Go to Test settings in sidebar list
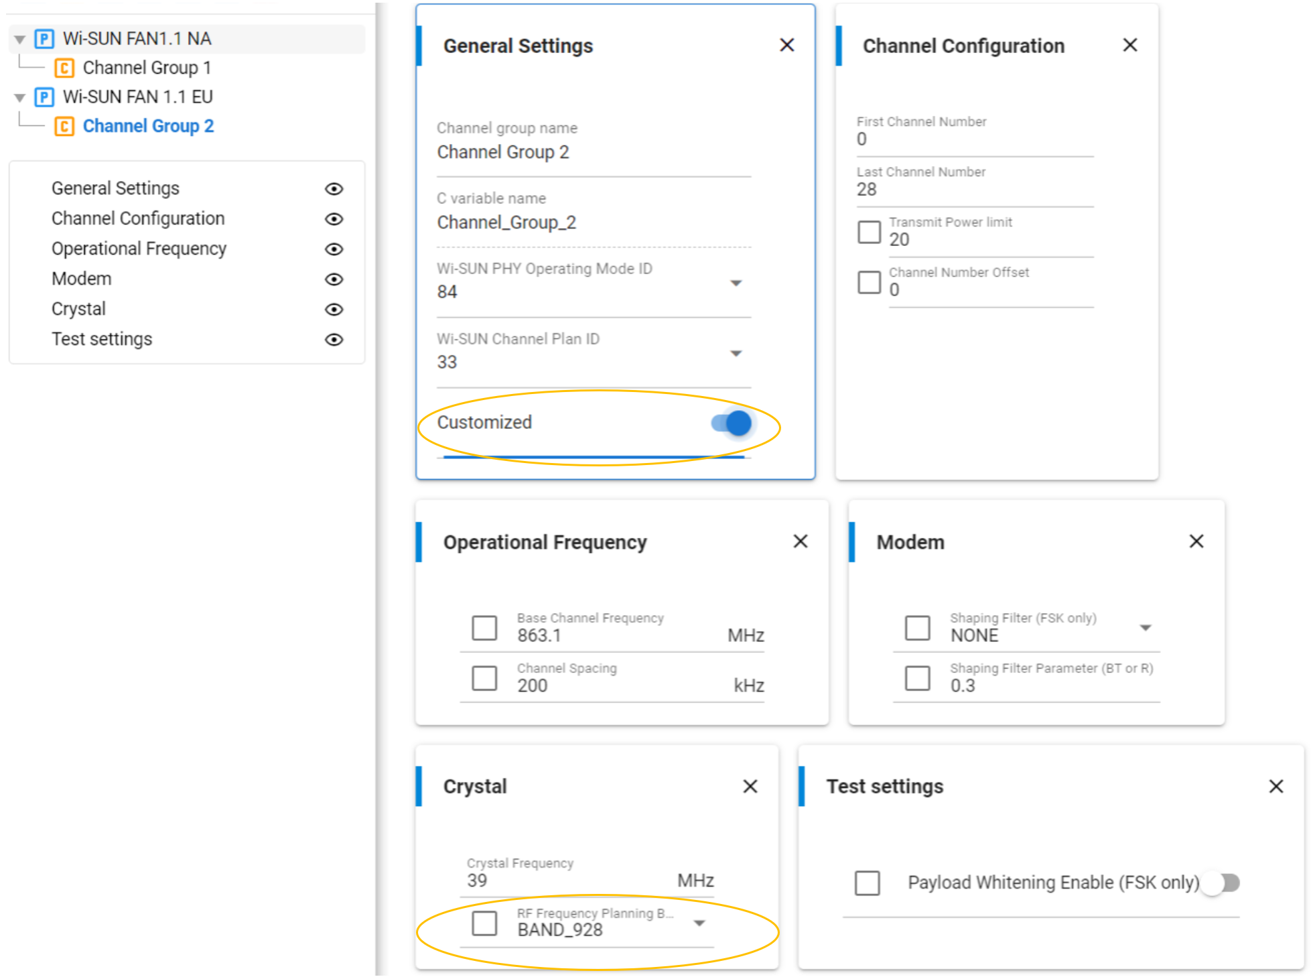Viewport: 1313px width, 977px height. (x=102, y=339)
